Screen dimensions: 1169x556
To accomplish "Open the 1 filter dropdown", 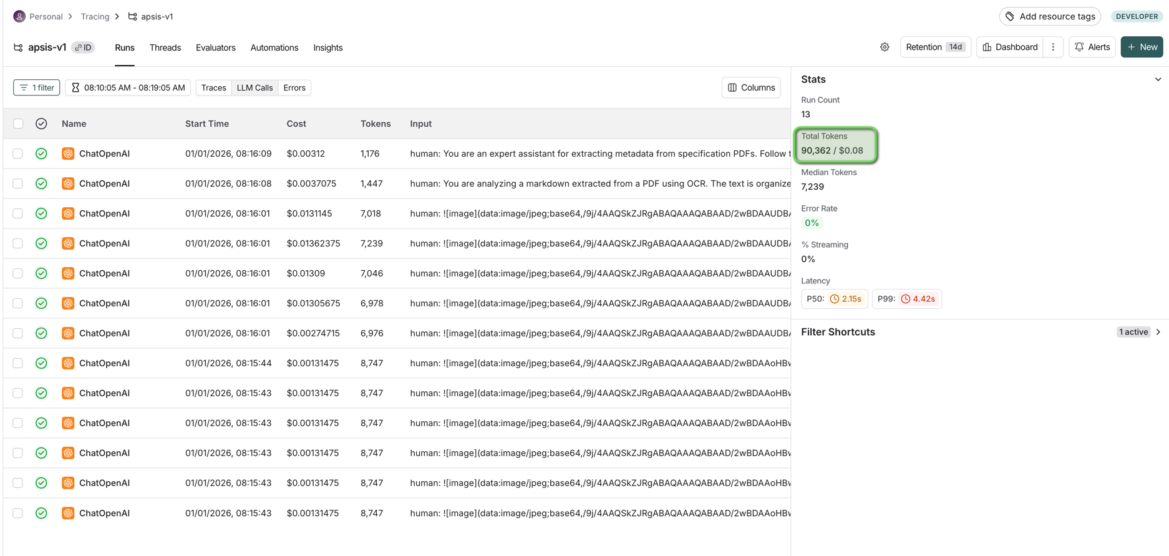I will click(37, 88).
